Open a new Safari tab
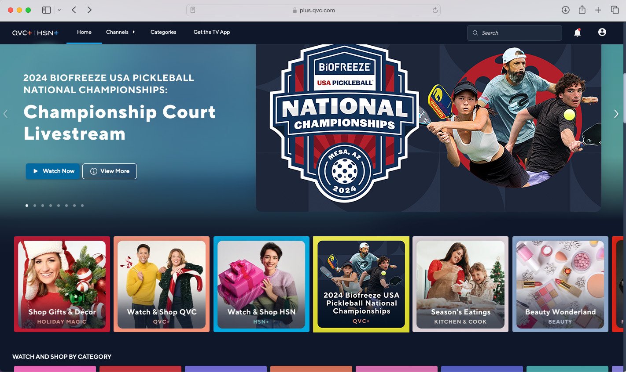 598,10
